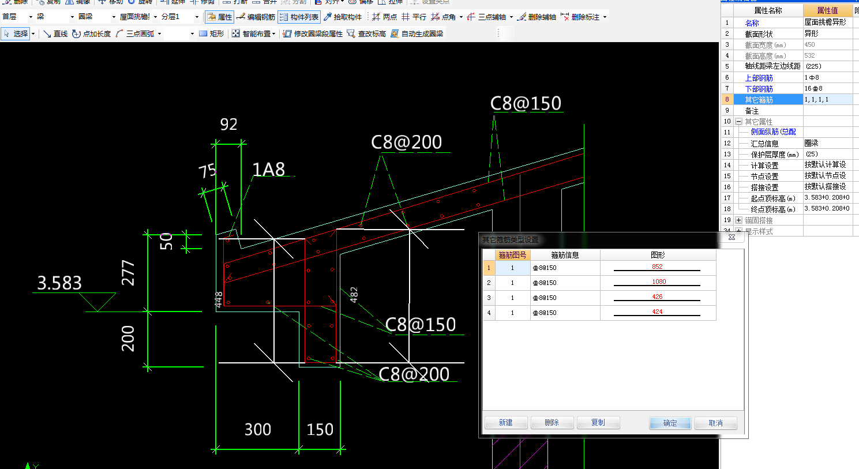Click the 箍筋图号 column header

[x=512, y=255]
